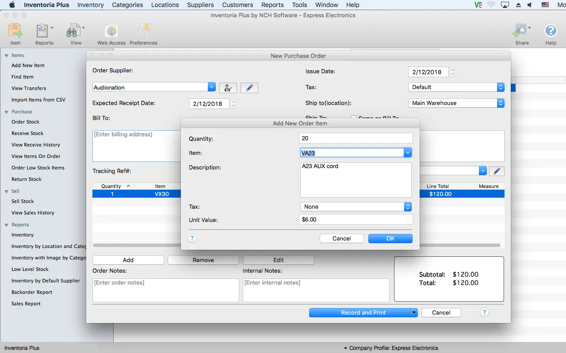
Task: Collapse the Sell sidebar section
Action: [7, 192]
